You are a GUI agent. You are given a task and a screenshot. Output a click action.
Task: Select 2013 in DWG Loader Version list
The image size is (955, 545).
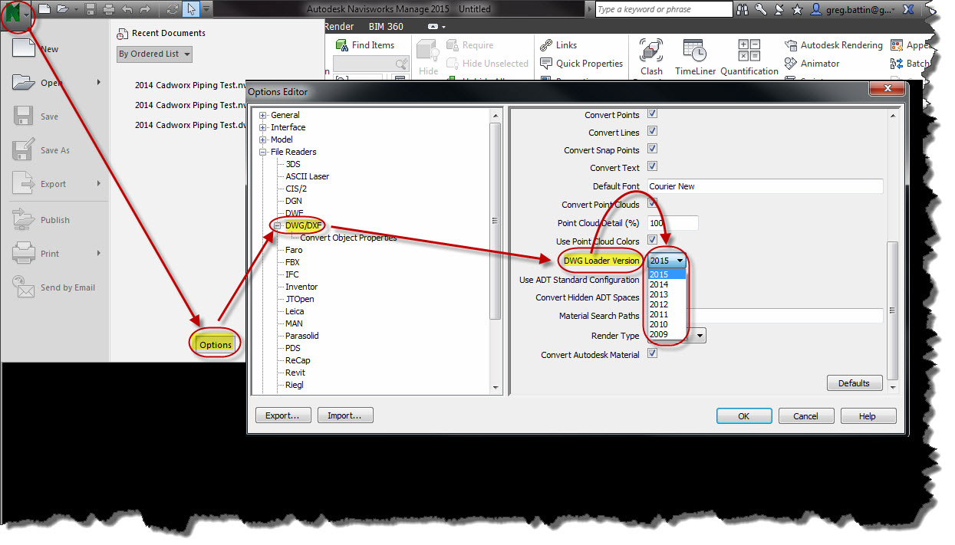[x=659, y=294]
